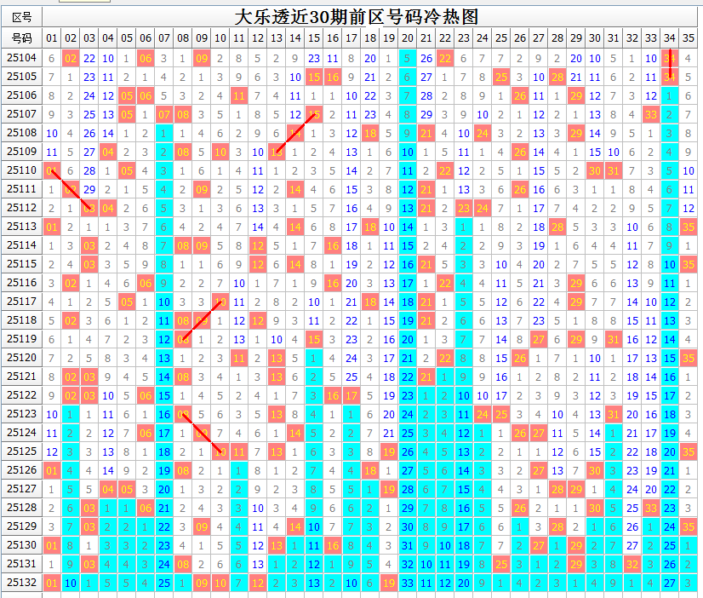Image resolution: width=703 pixels, height=598 pixels.
Task: Click period row label 25127
Action: [21, 489]
